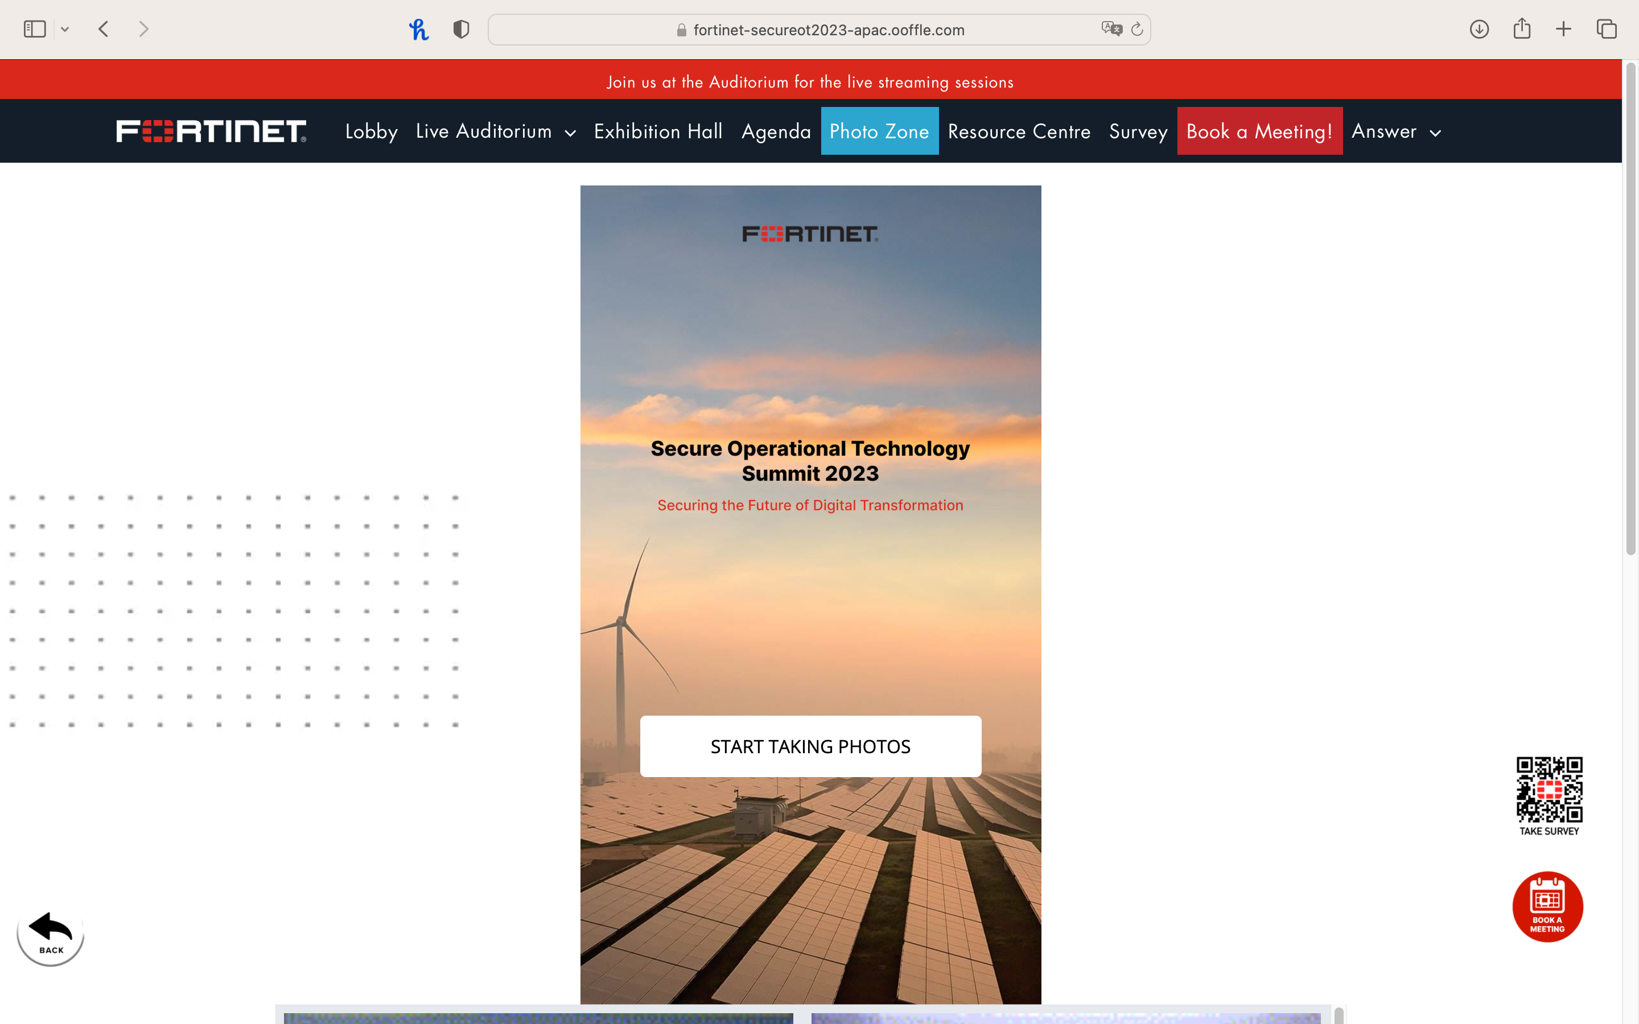Click the page vertical scrollbar
This screenshot has height=1024, width=1639.
[x=1631, y=308]
